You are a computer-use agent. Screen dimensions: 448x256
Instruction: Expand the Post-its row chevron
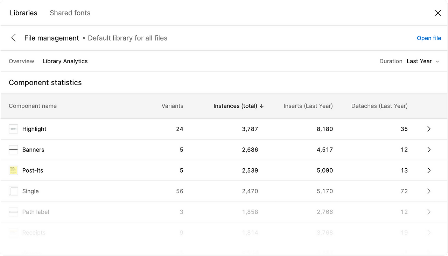[429, 170]
